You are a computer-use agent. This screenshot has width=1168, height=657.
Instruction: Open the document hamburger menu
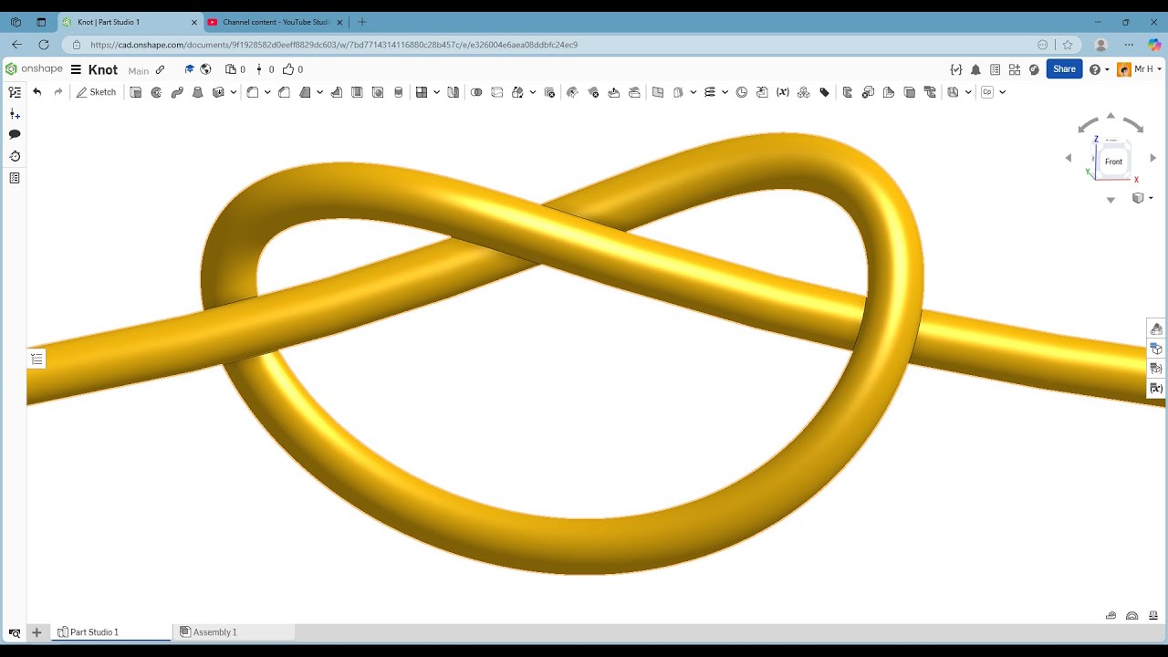tap(76, 69)
